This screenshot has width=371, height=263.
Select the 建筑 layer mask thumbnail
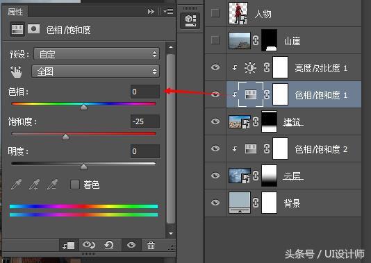pos(269,121)
